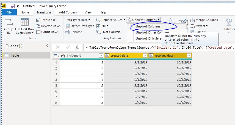Switch to the Home ribbon tab
The image size is (235, 125).
point(25,12)
